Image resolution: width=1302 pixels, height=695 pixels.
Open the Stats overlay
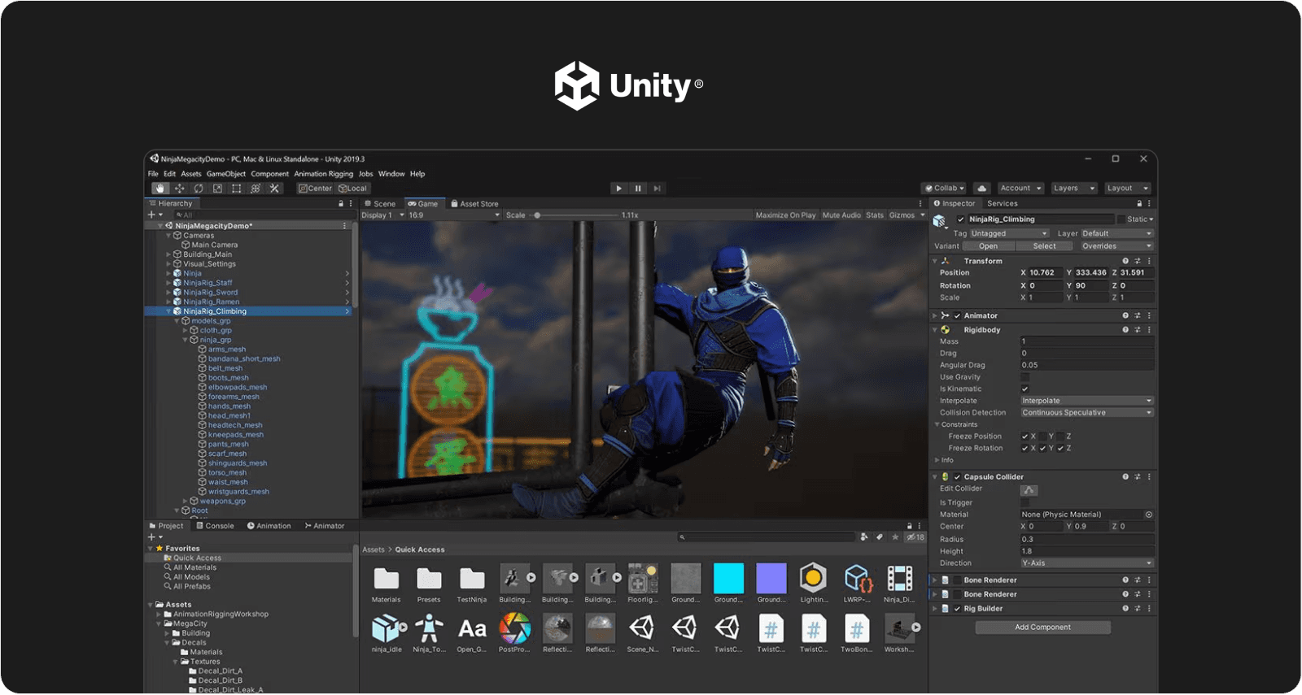point(875,215)
